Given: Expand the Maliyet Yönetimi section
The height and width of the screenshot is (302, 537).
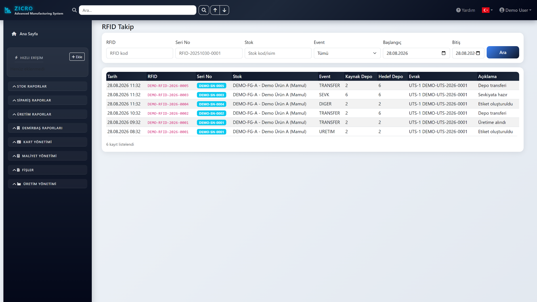Looking at the screenshot, I should (47, 156).
